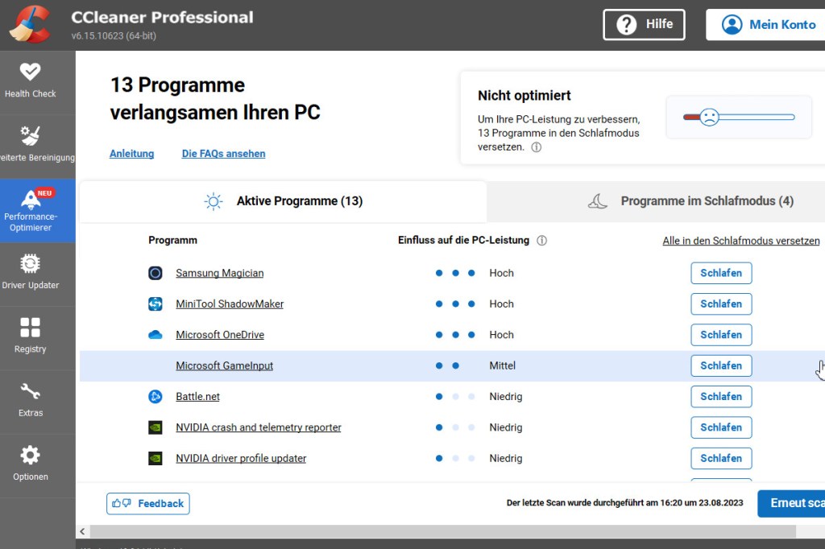
Task: Open Battle.net program link
Action: pos(197,397)
